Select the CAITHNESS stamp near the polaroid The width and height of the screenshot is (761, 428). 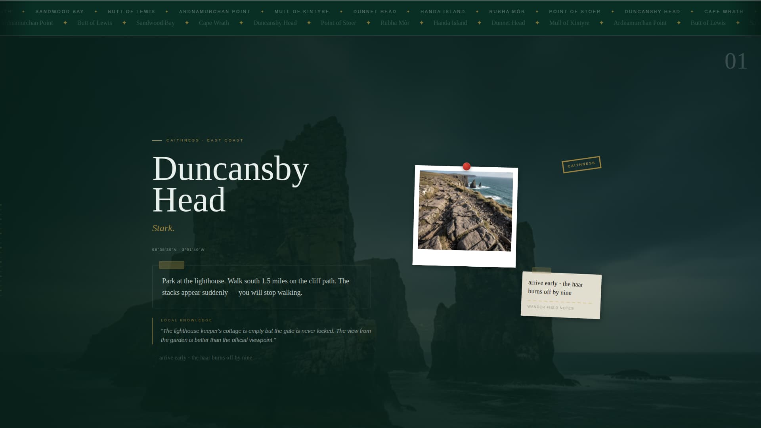click(x=581, y=164)
